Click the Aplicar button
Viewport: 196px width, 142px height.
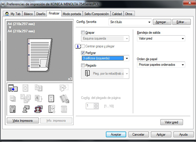pos(161,135)
